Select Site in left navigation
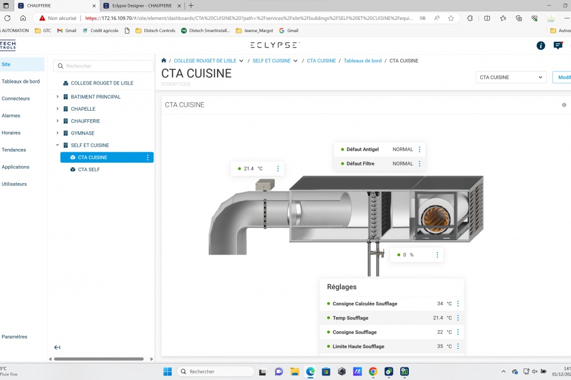The image size is (571, 380). [x=22, y=64]
